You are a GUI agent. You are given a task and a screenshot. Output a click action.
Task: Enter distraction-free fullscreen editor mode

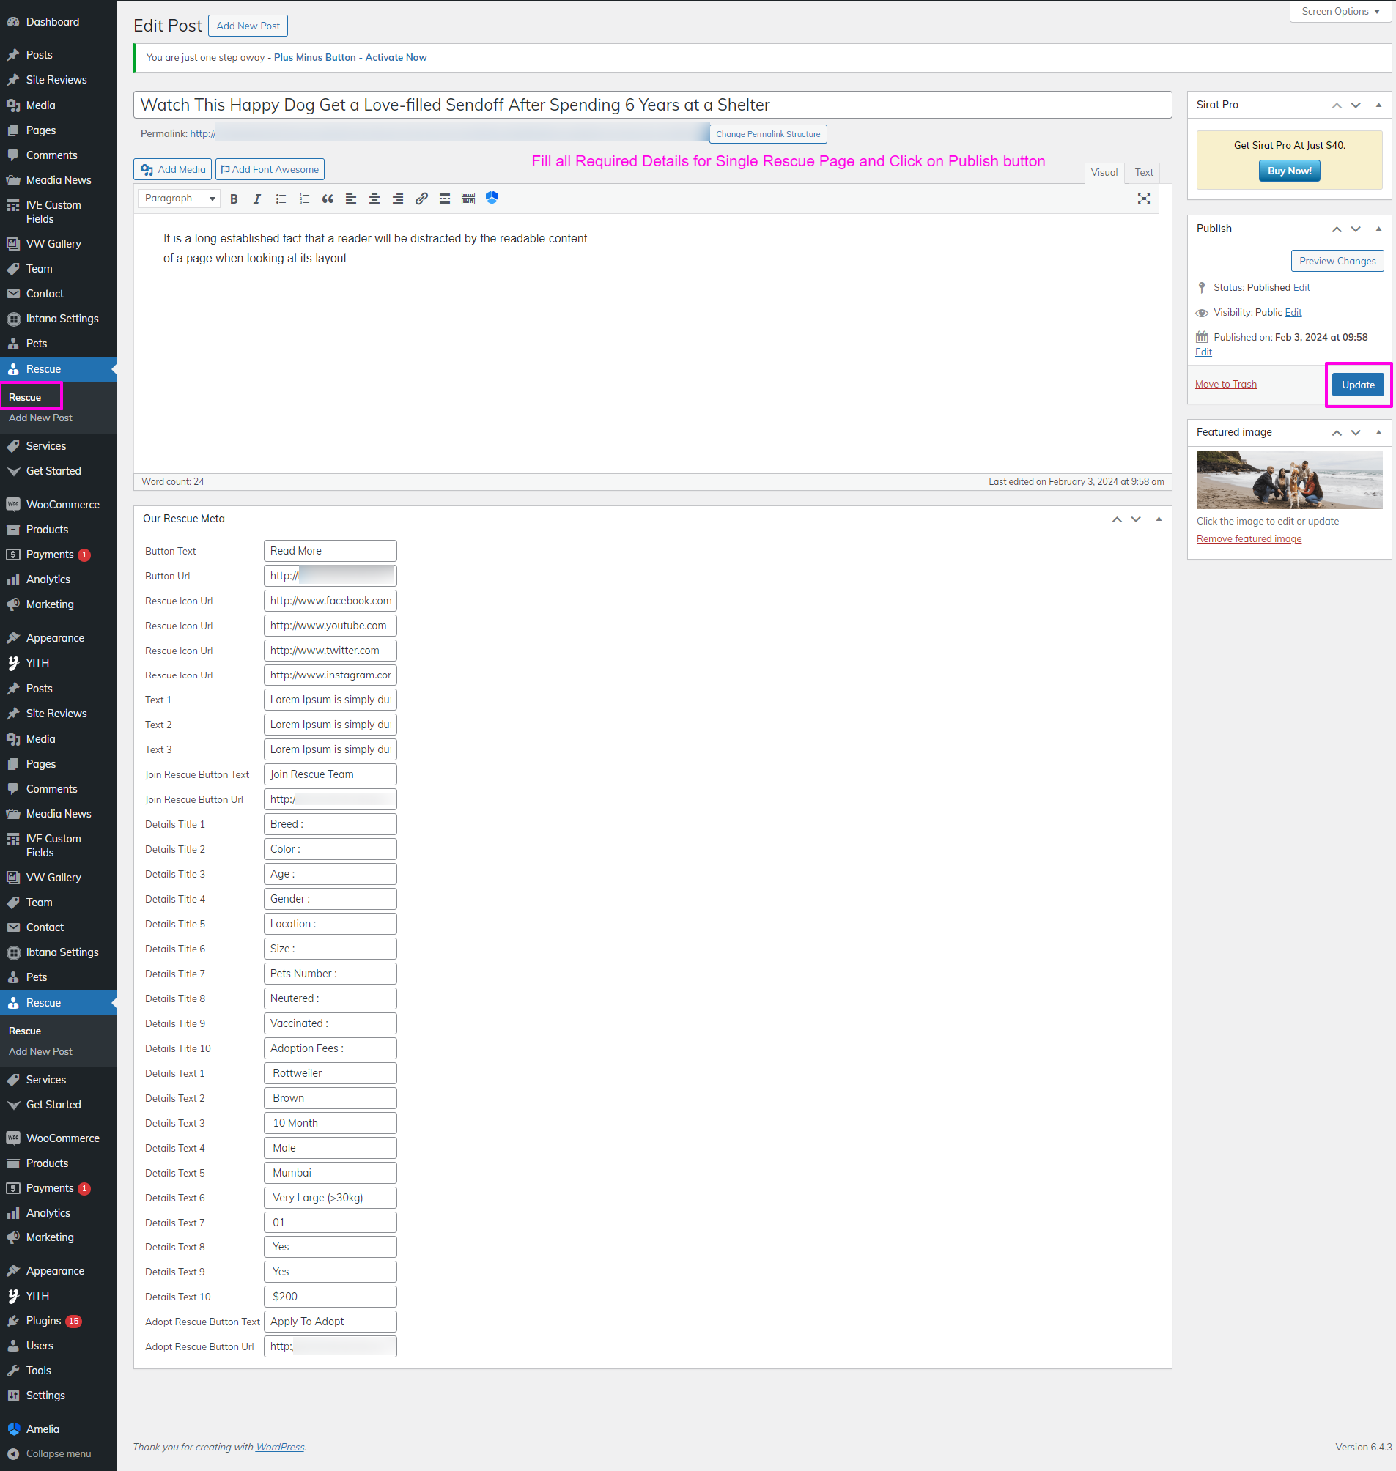pos(1143,199)
